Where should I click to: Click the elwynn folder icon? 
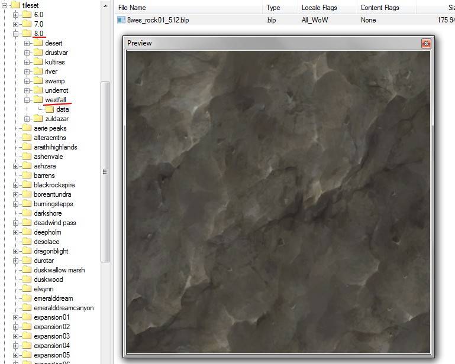pos(27,289)
